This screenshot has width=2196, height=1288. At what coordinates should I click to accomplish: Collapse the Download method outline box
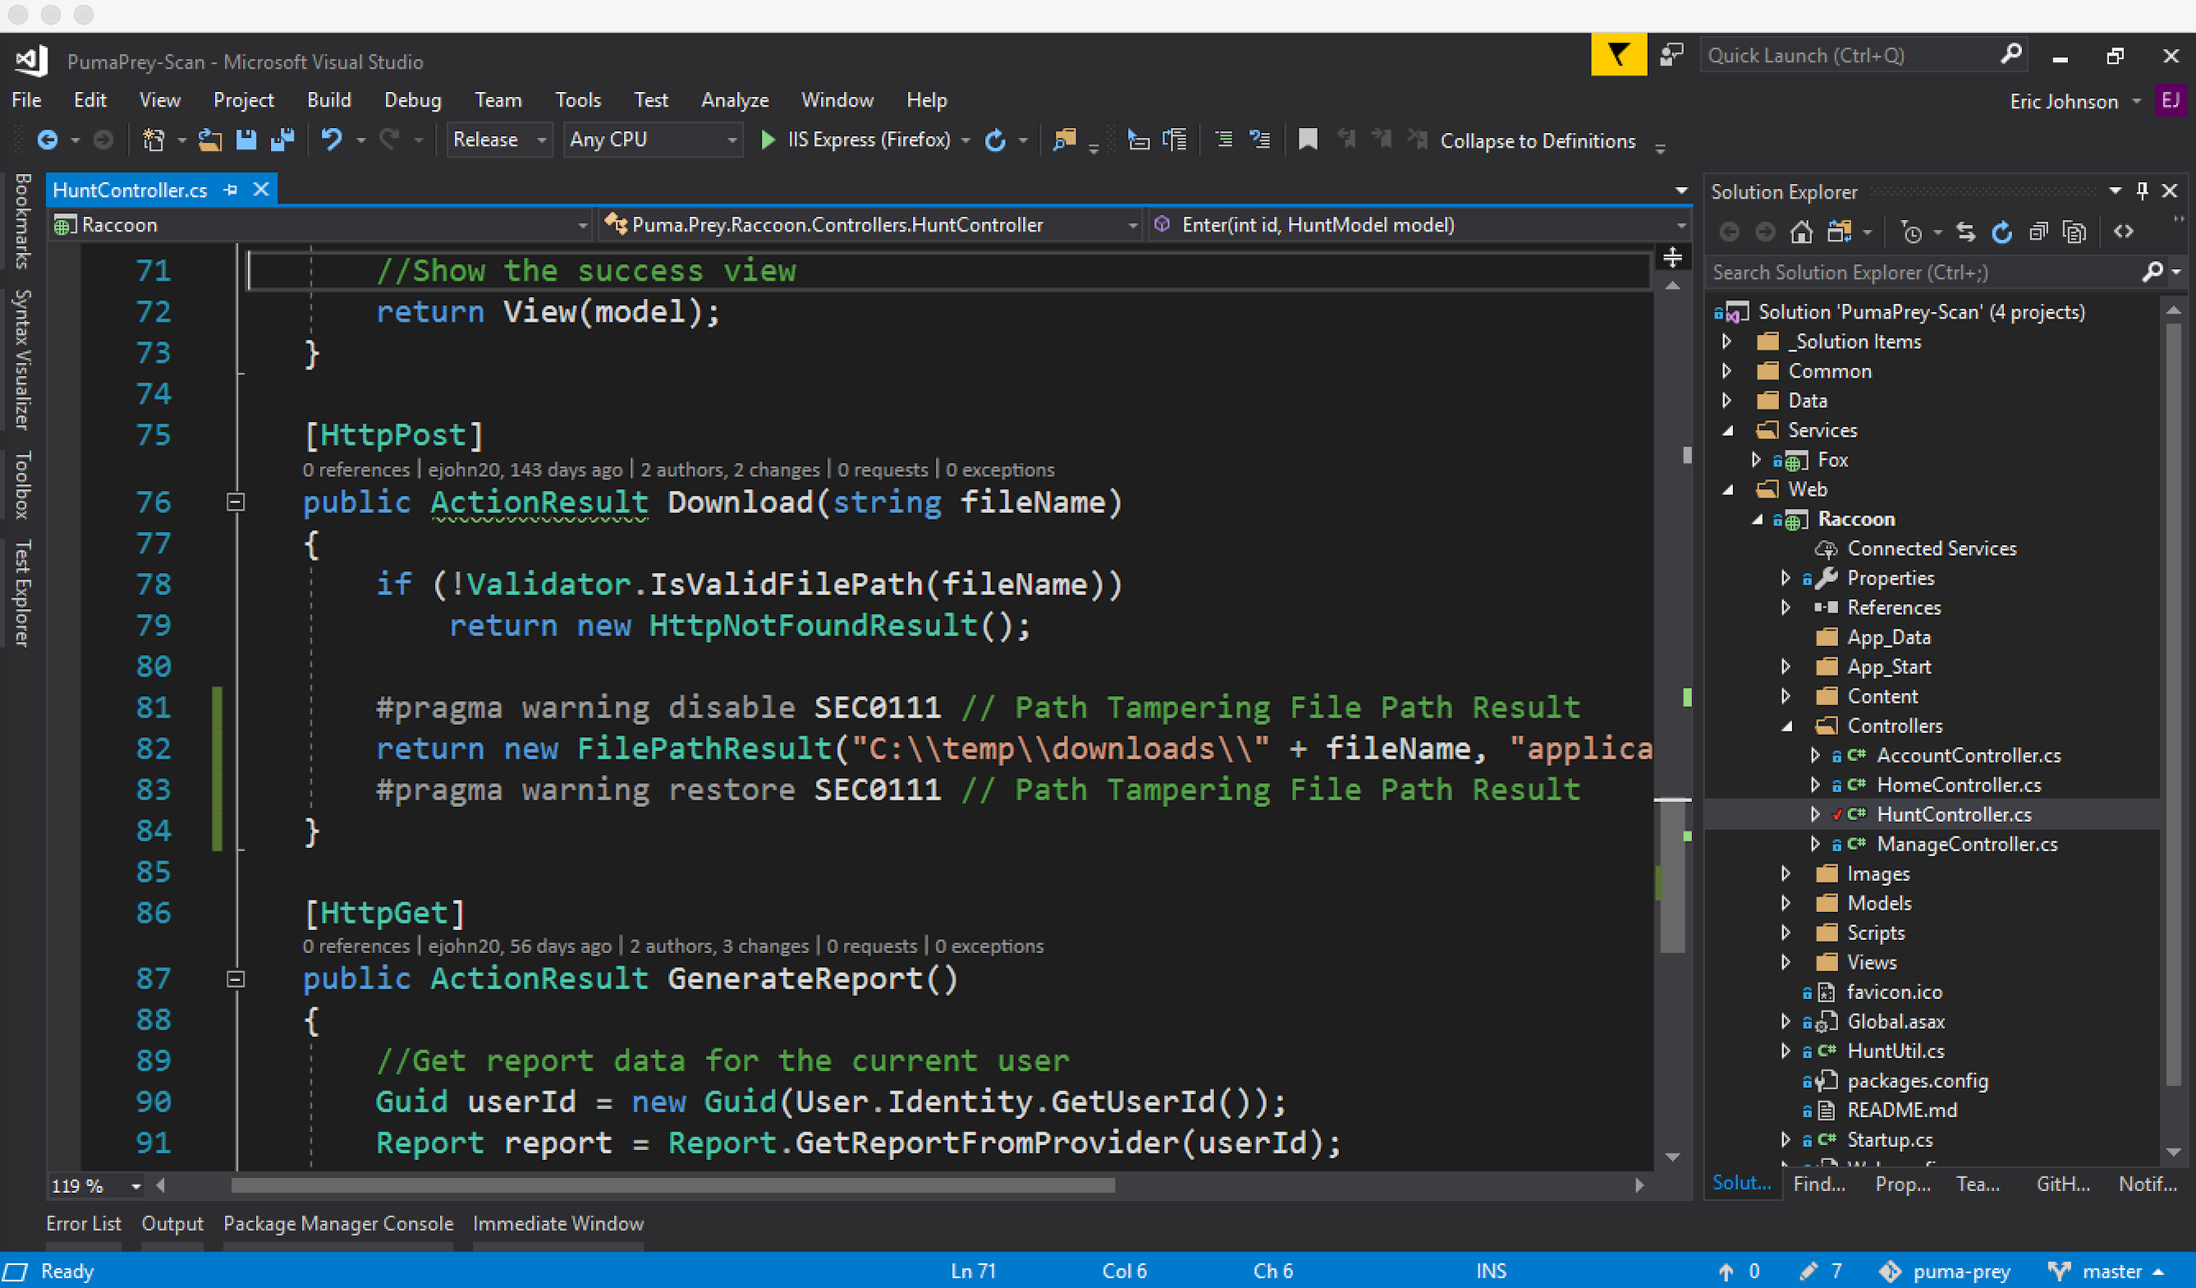point(236,503)
